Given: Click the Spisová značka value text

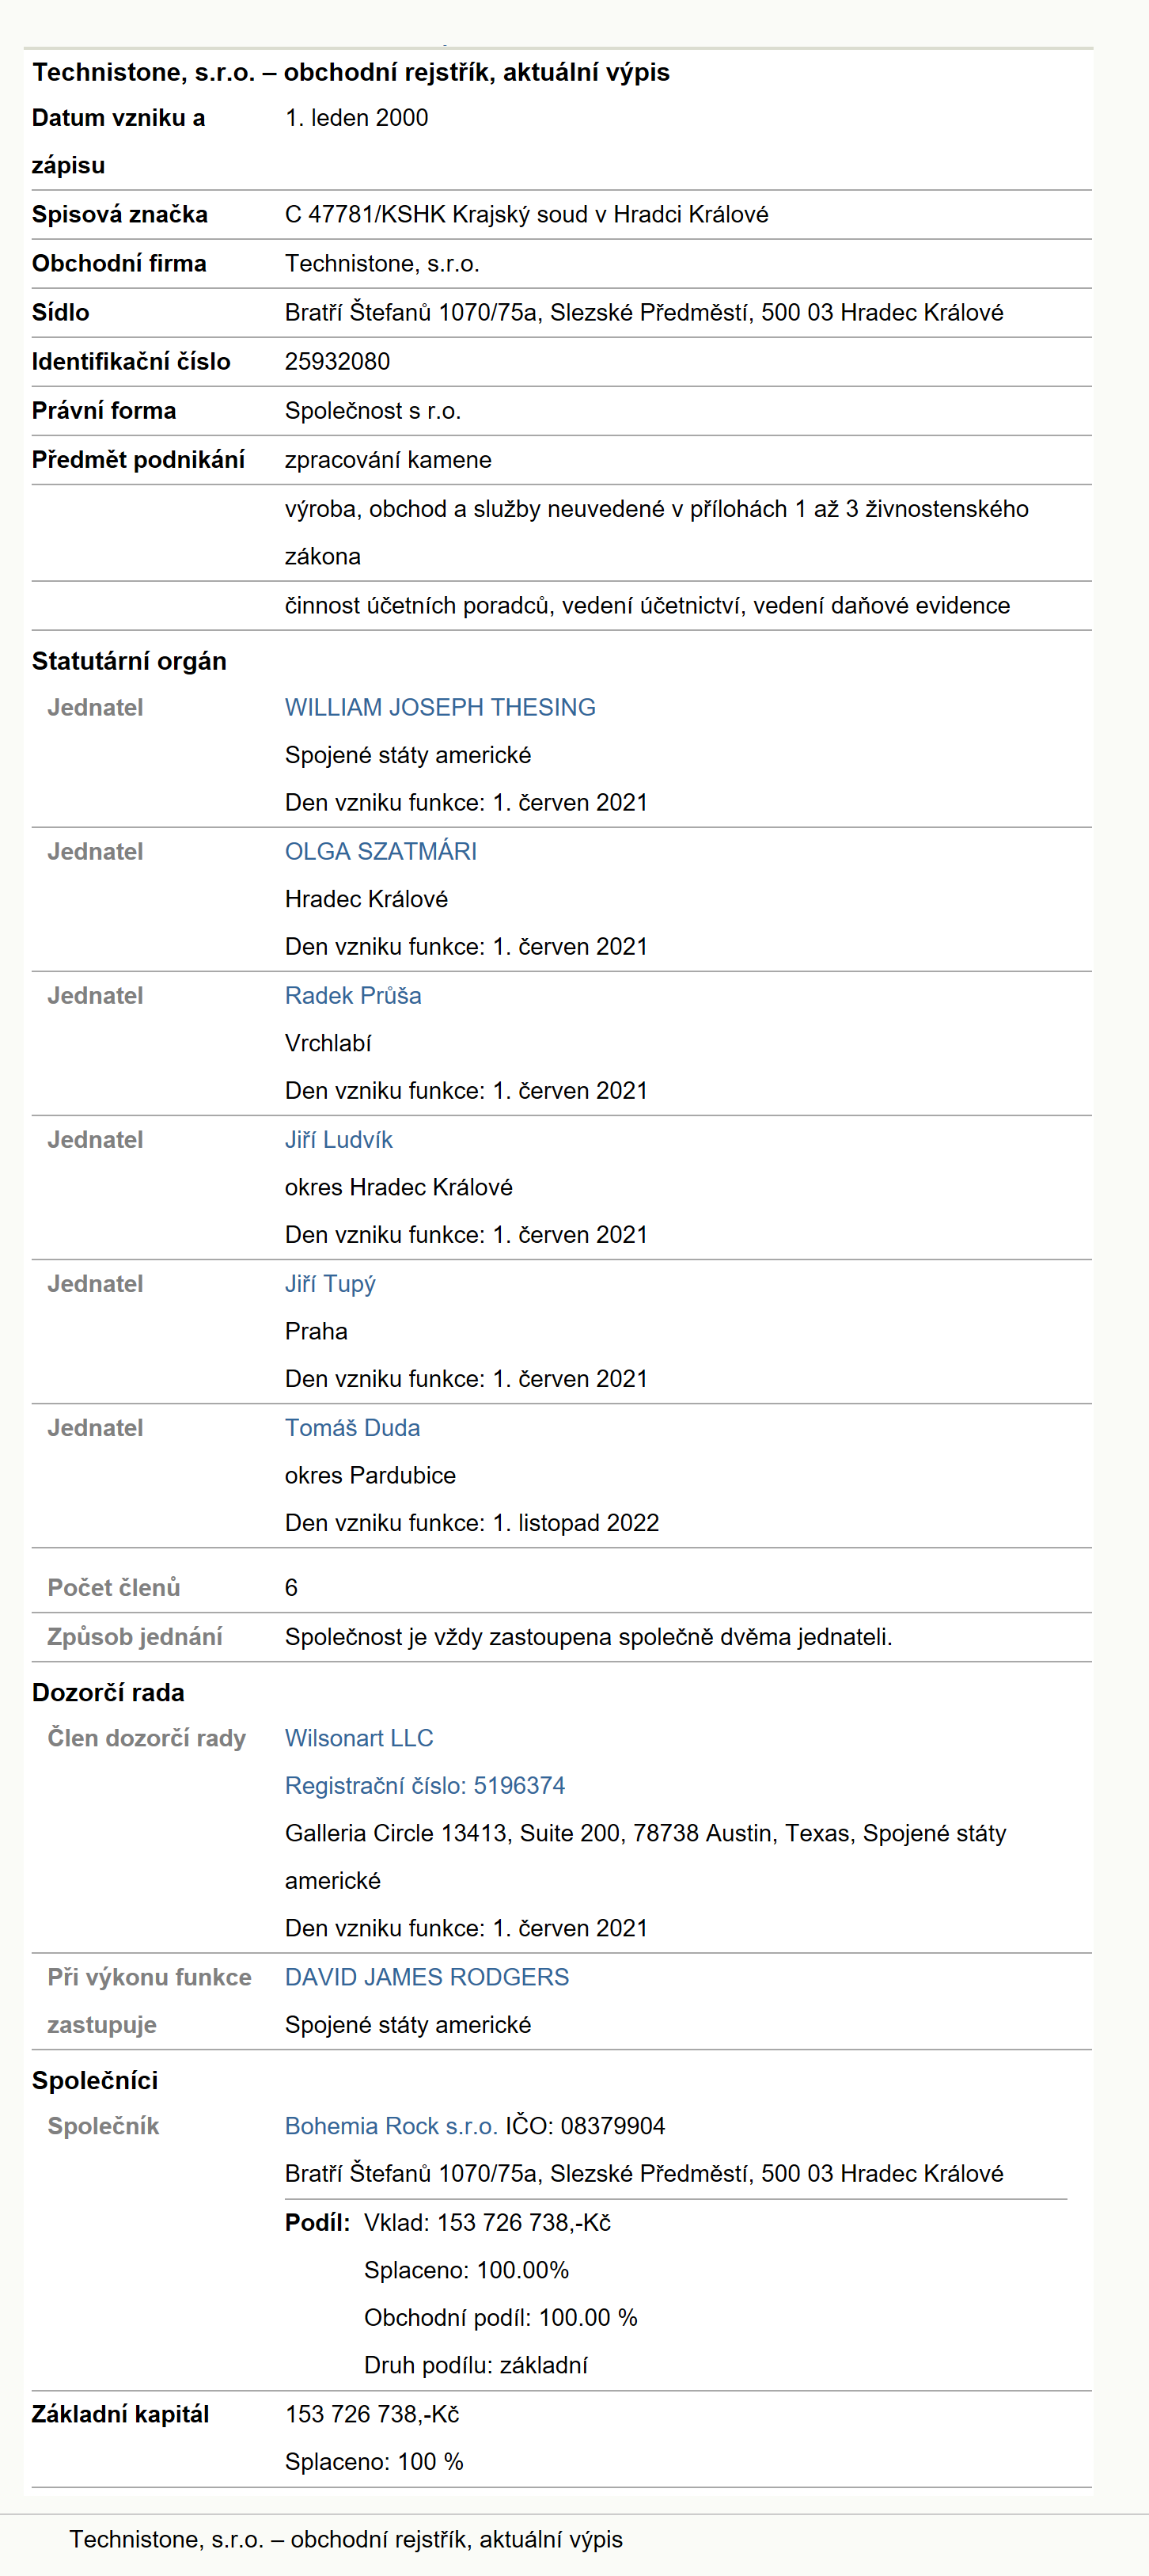Looking at the screenshot, I should pos(527,214).
